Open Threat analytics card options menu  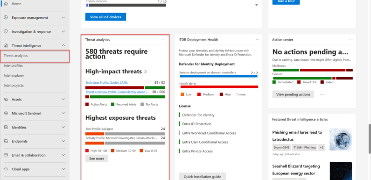(164, 39)
